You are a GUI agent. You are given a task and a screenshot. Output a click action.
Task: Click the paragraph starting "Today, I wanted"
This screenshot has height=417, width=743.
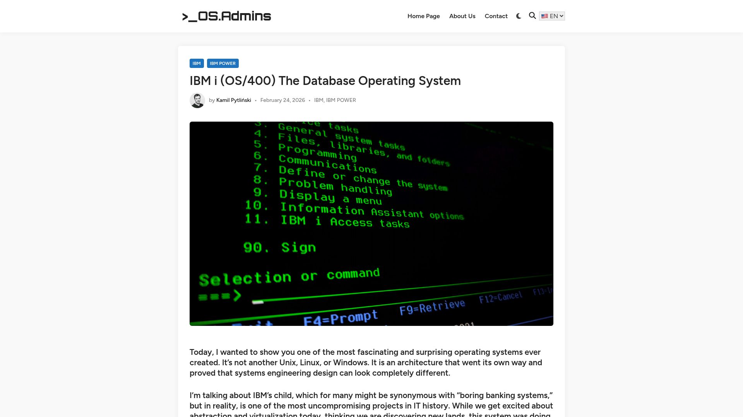[371, 363]
